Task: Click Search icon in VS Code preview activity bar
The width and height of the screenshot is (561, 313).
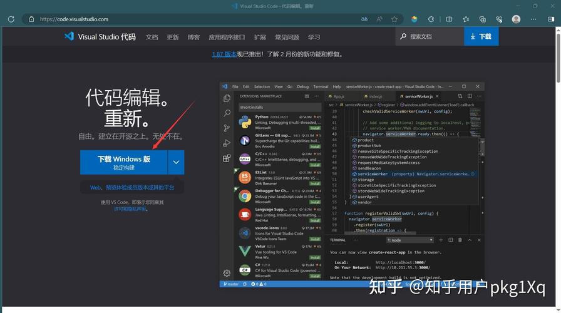Action: 227,113
